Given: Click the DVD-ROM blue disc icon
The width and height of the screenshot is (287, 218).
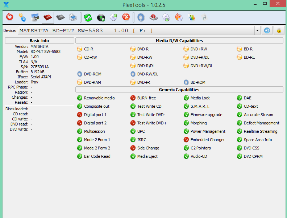Looking at the screenshot, I should point(80,74).
